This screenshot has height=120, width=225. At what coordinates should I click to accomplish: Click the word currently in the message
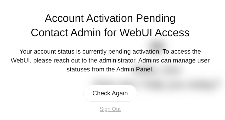(94, 51)
